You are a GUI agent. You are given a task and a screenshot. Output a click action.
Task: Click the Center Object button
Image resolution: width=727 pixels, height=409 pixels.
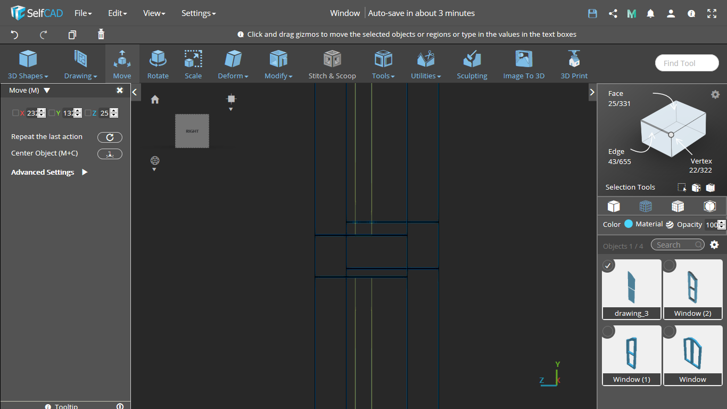point(110,154)
